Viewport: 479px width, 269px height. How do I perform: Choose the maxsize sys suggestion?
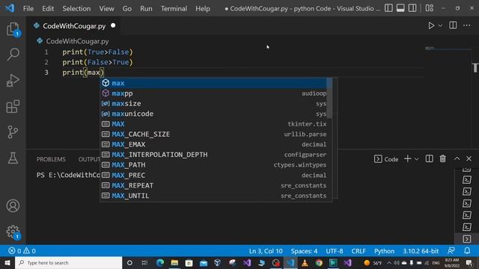click(x=213, y=103)
